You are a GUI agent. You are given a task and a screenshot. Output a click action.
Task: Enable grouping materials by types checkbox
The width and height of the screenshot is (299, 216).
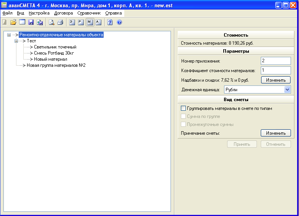[x=183, y=108]
